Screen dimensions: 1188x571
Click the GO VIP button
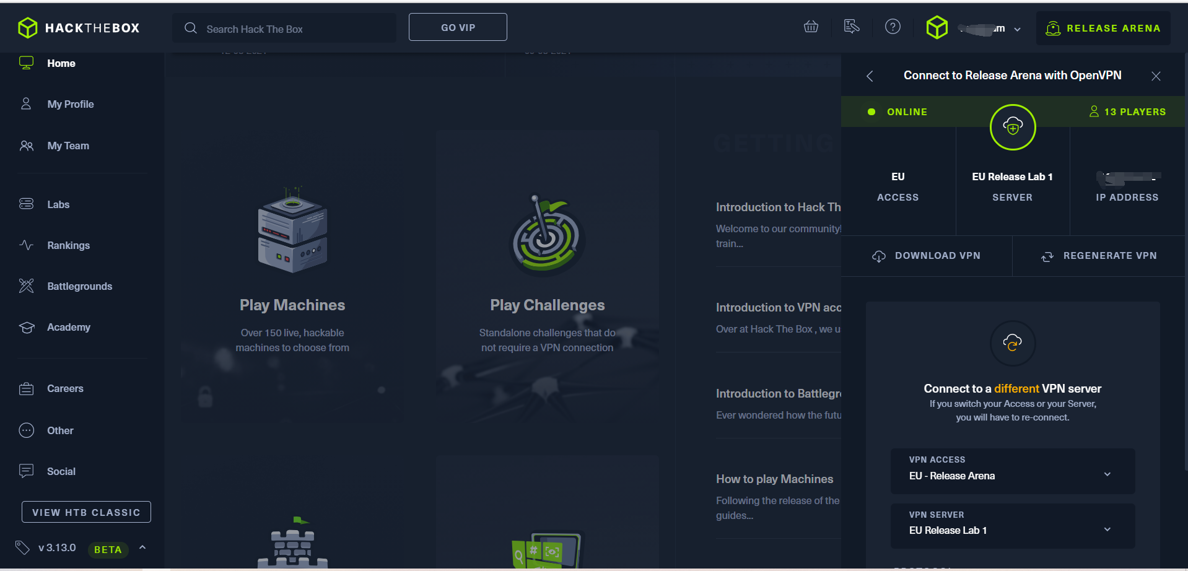458,27
